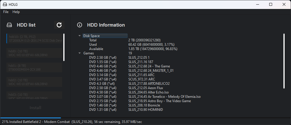Click the HDD Information panel scrollbar
This screenshot has width=291, height=125.
(x=284, y=61)
